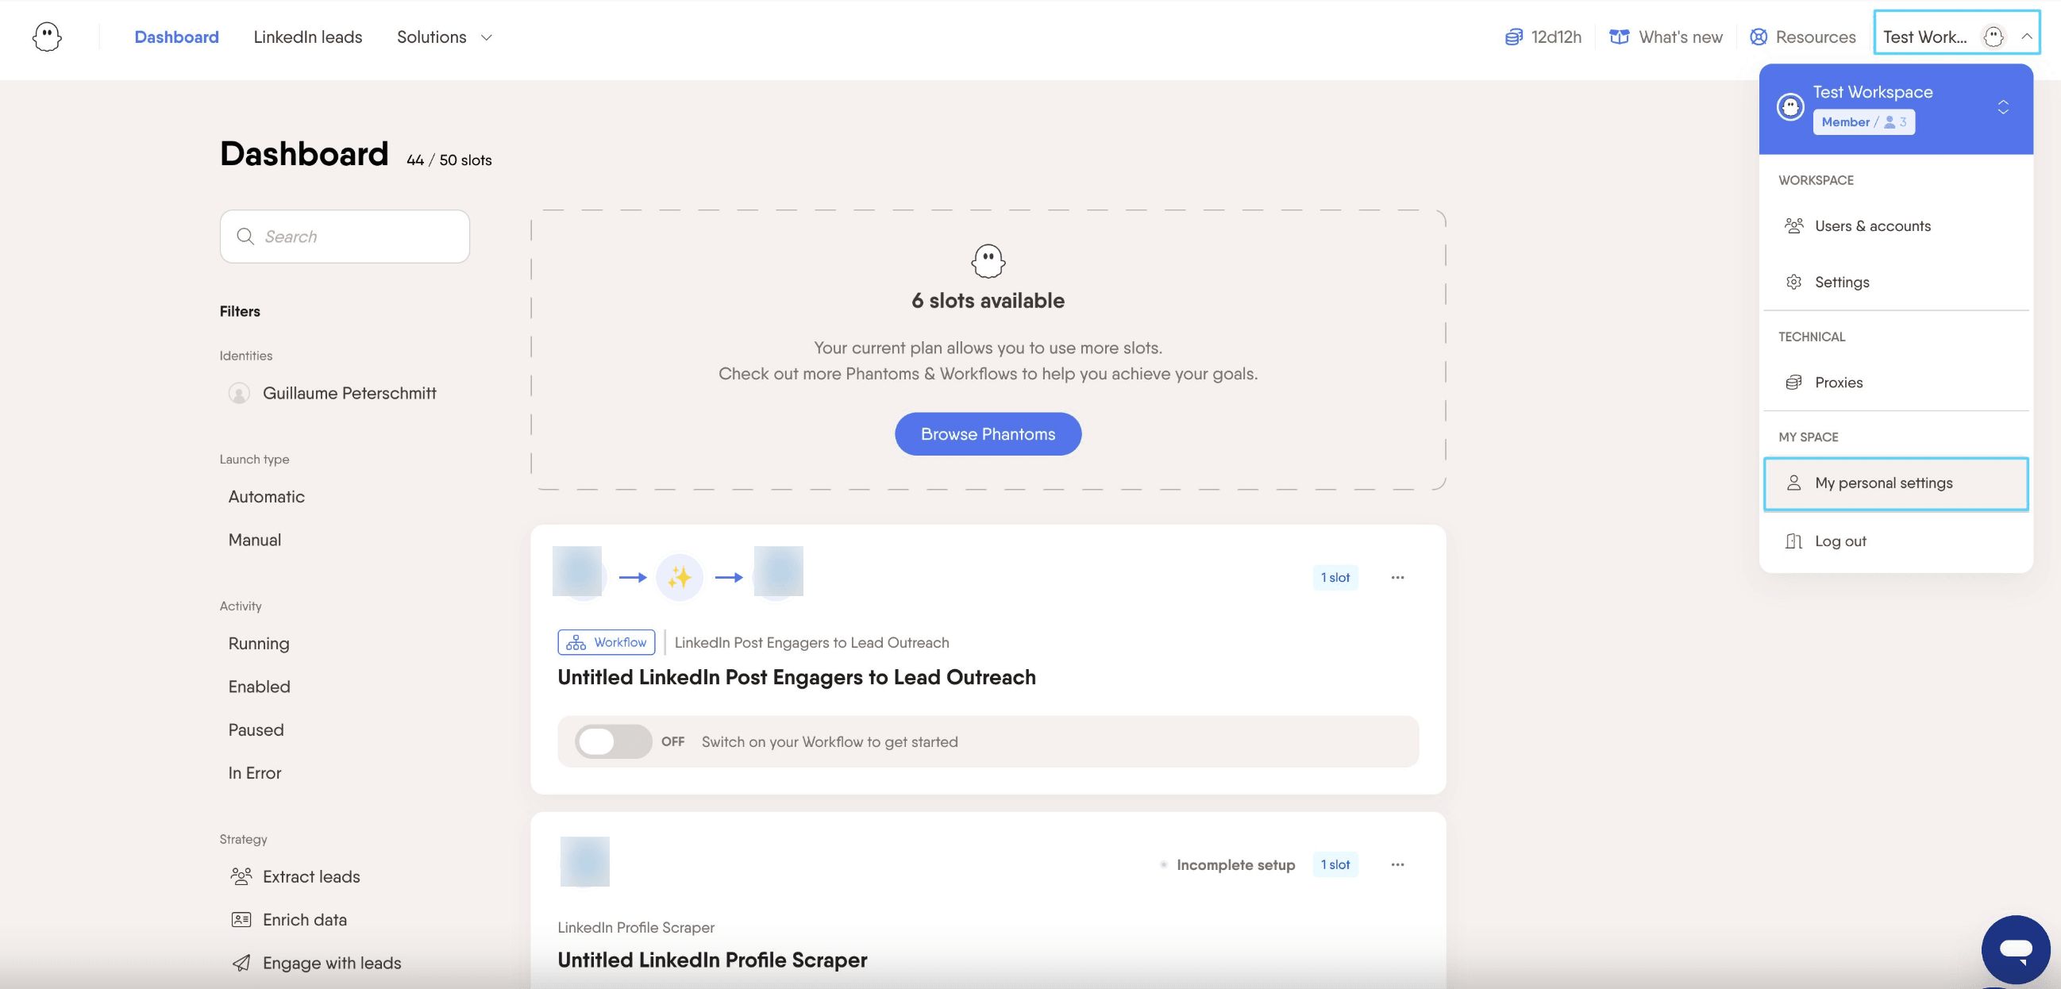Go to LinkedIn leads

pos(307,37)
